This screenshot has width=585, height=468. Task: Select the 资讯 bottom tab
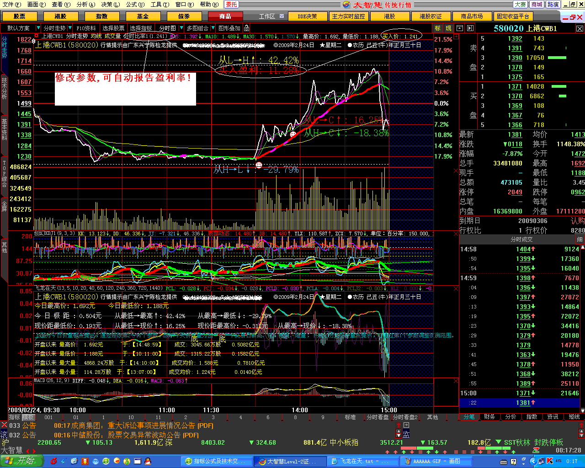coord(553,417)
